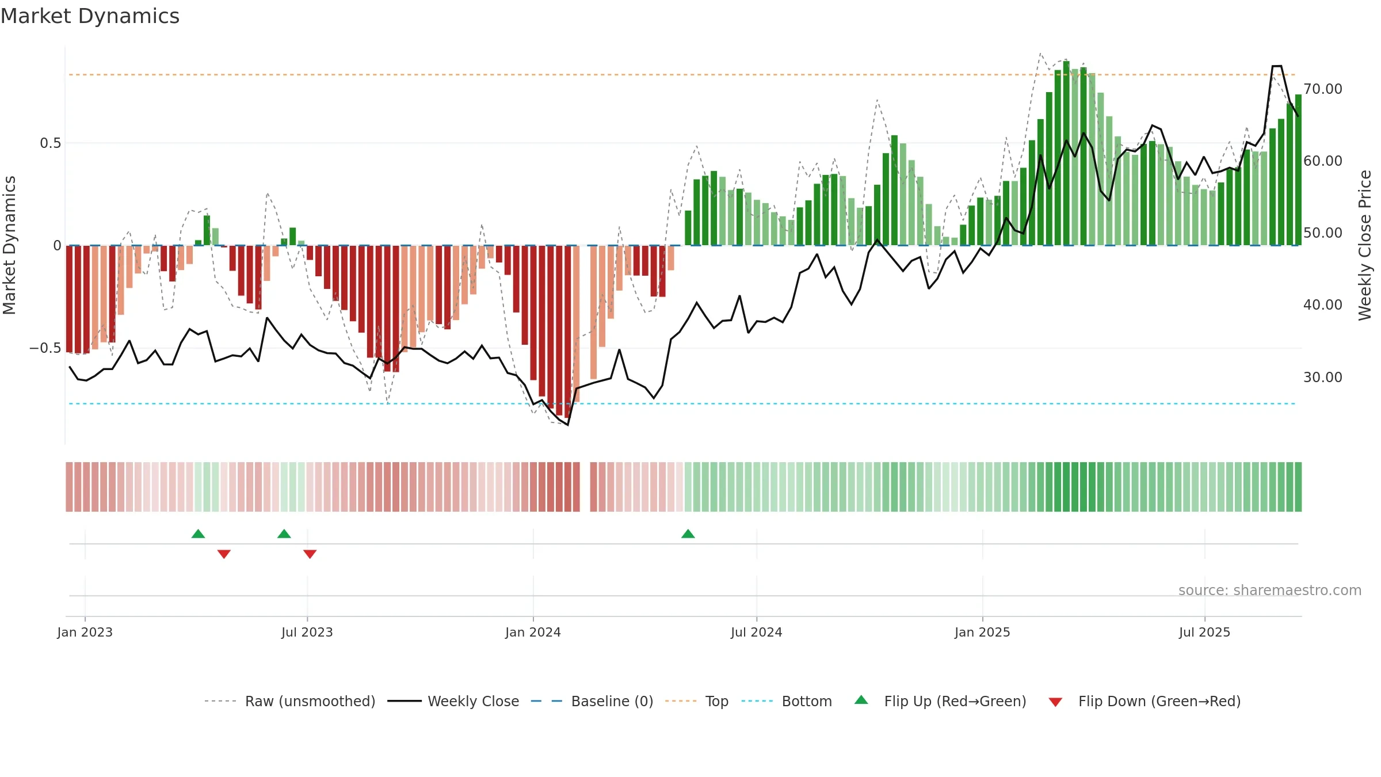
Task: Click the Market Dynamics chart title
Action: (90, 16)
